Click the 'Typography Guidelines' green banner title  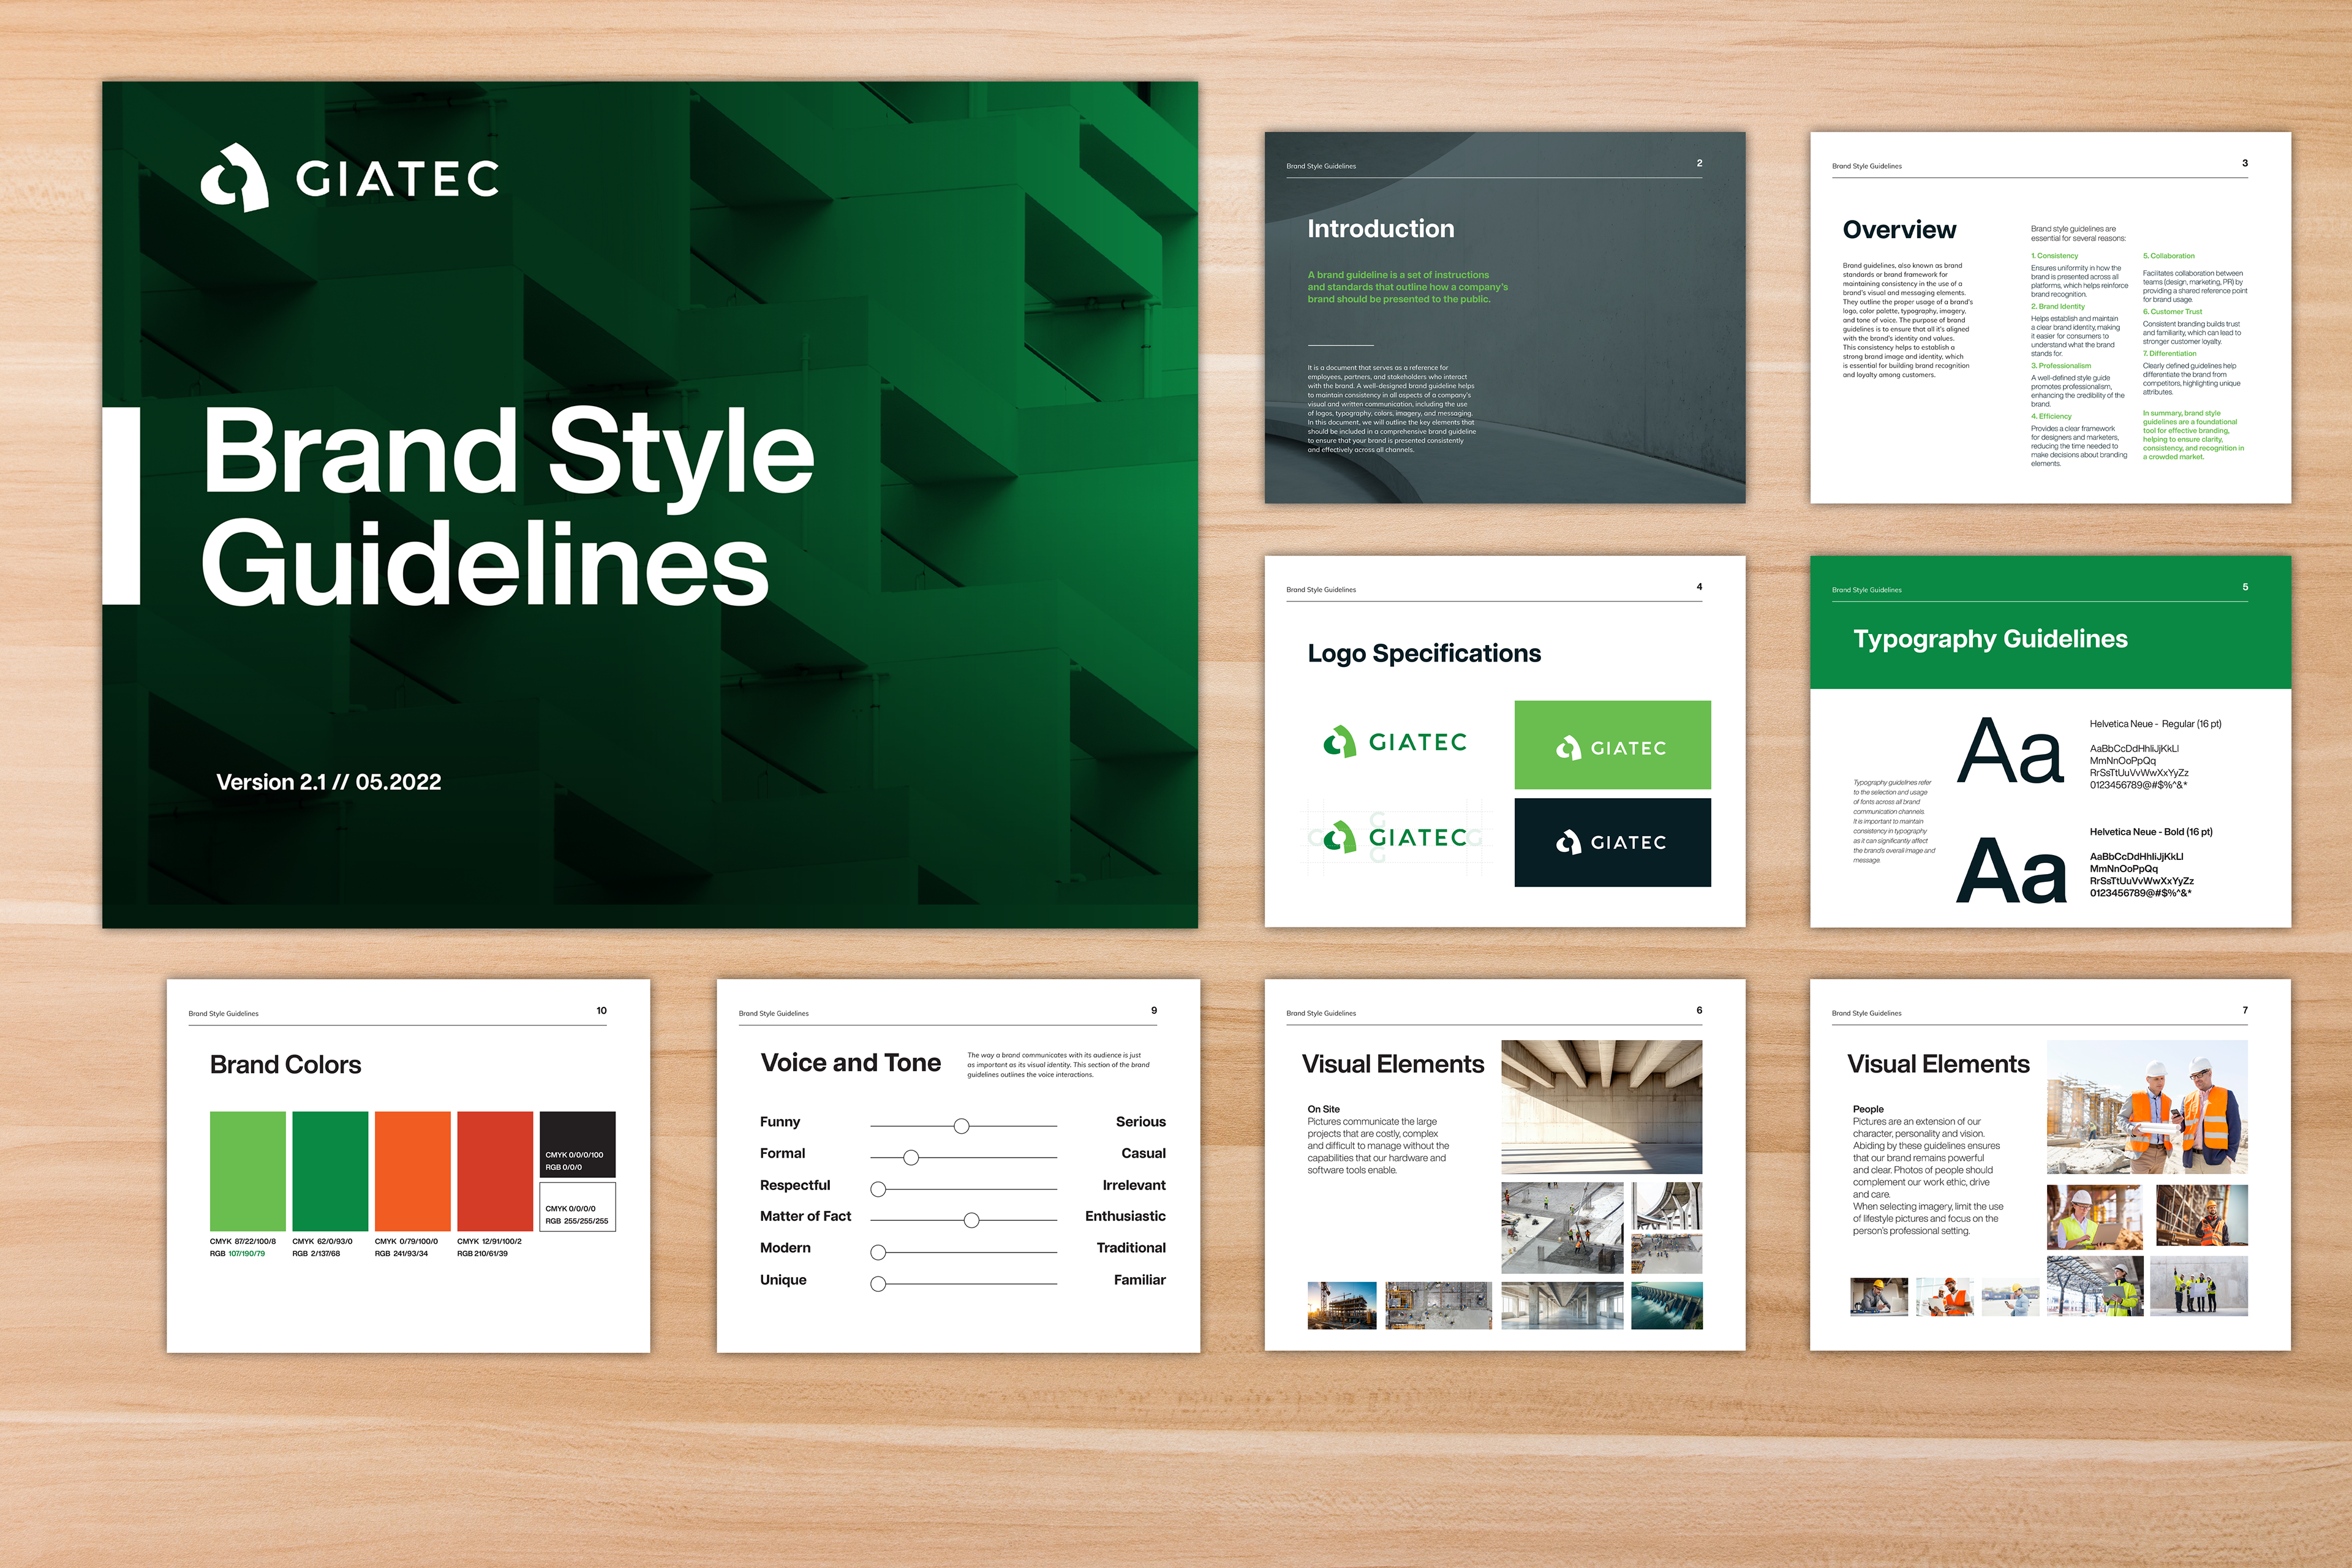pos(1990,639)
